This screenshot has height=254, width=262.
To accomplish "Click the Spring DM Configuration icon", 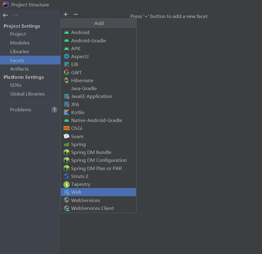I will (x=67, y=160).
